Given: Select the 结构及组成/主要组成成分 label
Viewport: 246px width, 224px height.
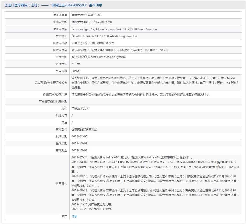Looking at the screenshot, I should pyautogui.click(x=51, y=83).
